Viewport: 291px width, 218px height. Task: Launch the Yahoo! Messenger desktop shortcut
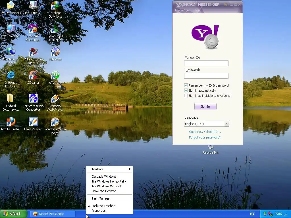33,33
